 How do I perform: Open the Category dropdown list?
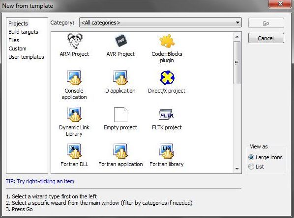160,23
